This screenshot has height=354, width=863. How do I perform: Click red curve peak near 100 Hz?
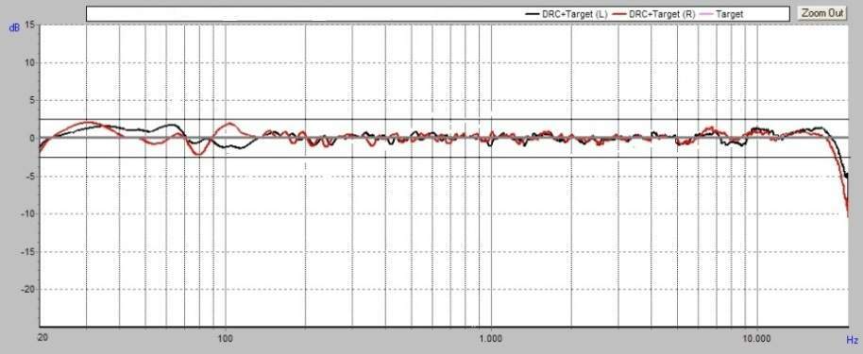tap(228, 124)
